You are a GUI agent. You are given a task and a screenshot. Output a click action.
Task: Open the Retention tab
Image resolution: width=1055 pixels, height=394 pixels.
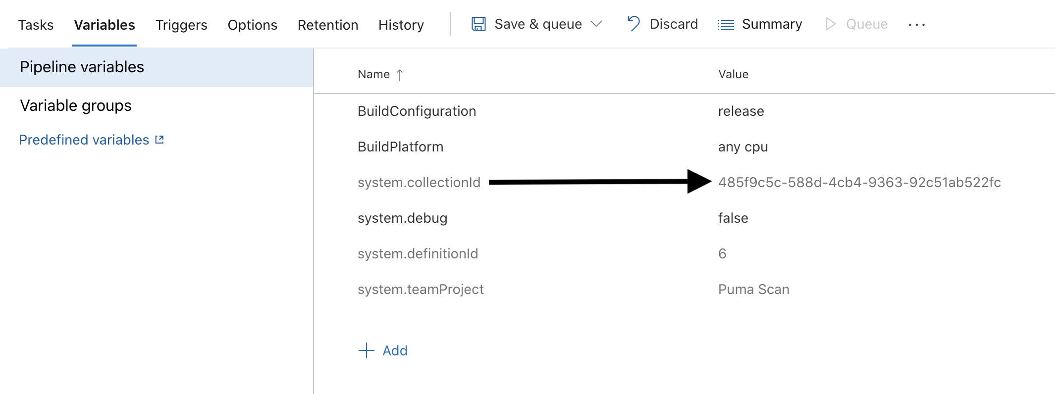click(x=327, y=25)
